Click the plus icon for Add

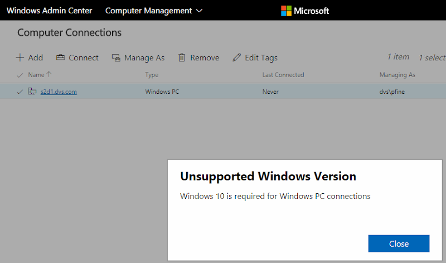(20, 58)
